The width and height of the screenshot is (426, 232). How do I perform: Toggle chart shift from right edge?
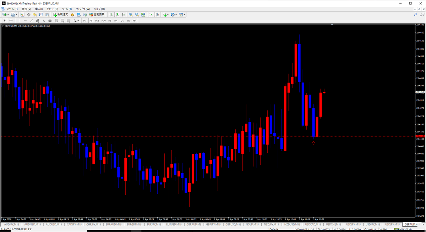click(157, 15)
